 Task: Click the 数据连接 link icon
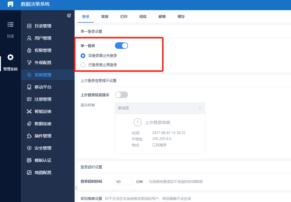coord(29,124)
